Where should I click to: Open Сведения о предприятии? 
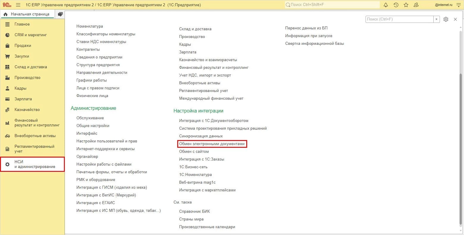pos(99,57)
